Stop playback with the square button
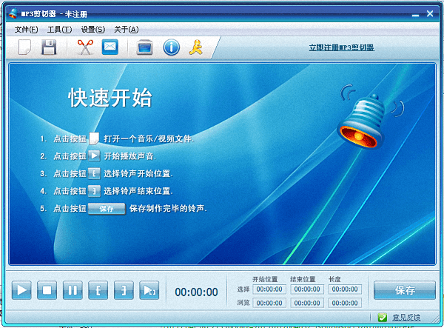 pyautogui.click(x=47, y=290)
